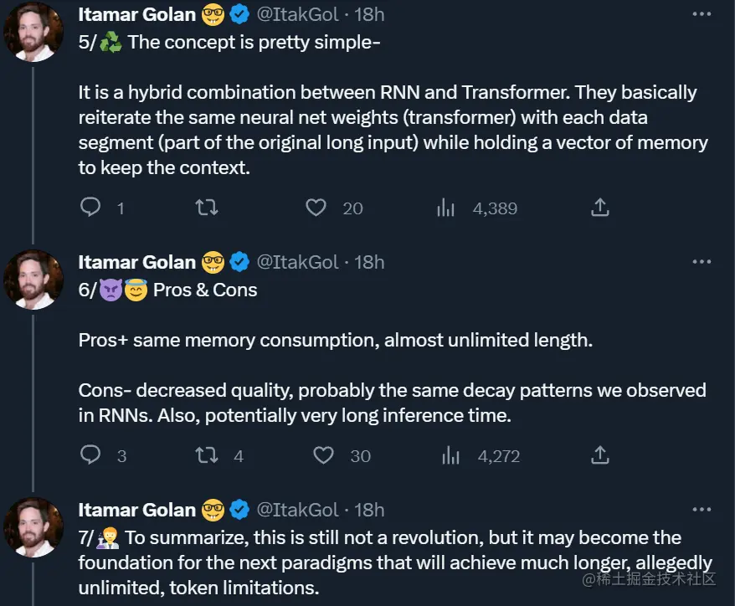Image resolution: width=735 pixels, height=606 pixels.
Task: Like the tweet with 20 likes
Action: [316, 208]
